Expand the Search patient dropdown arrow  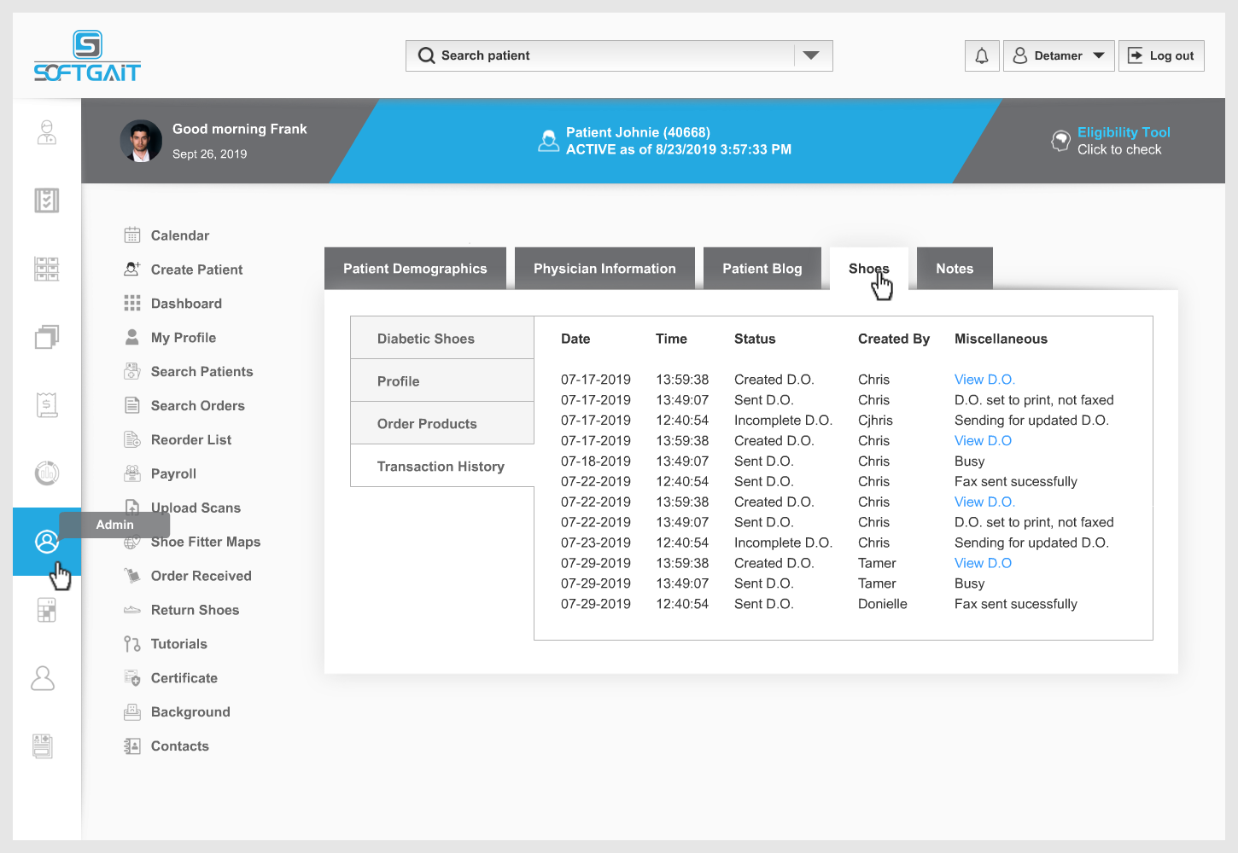coord(811,56)
